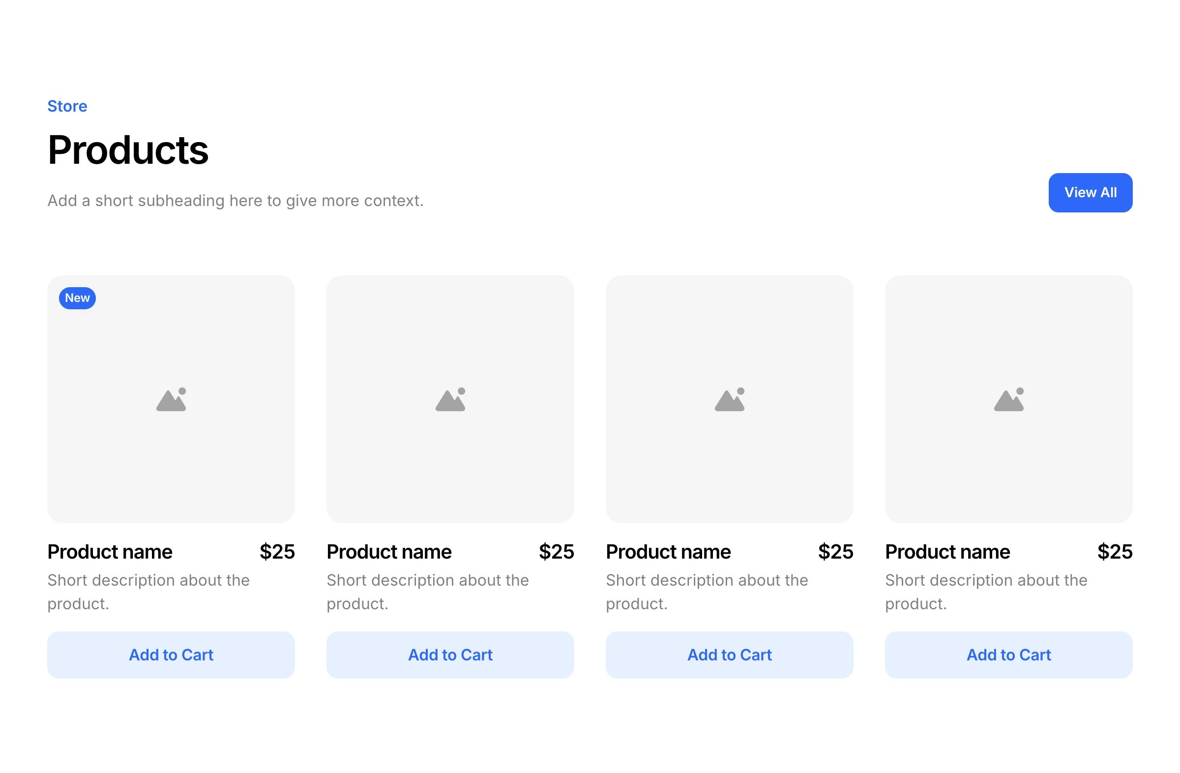Add the first product to cart
This screenshot has height=773, width=1180.
pyautogui.click(x=171, y=654)
